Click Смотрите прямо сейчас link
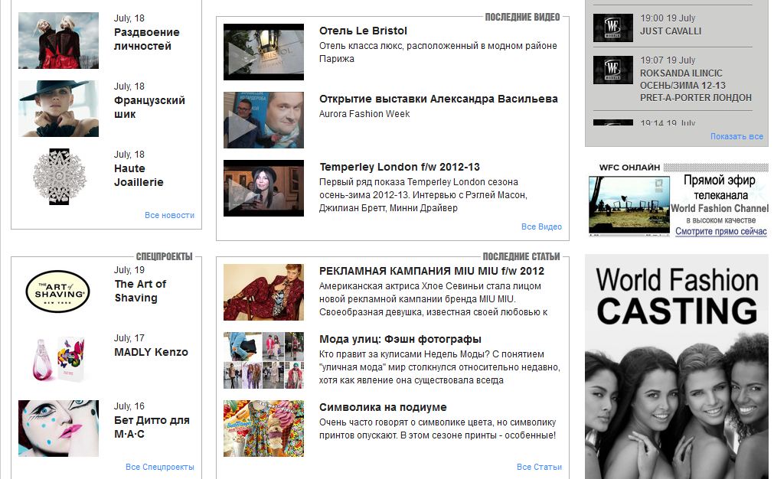 [x=720, y=231]
